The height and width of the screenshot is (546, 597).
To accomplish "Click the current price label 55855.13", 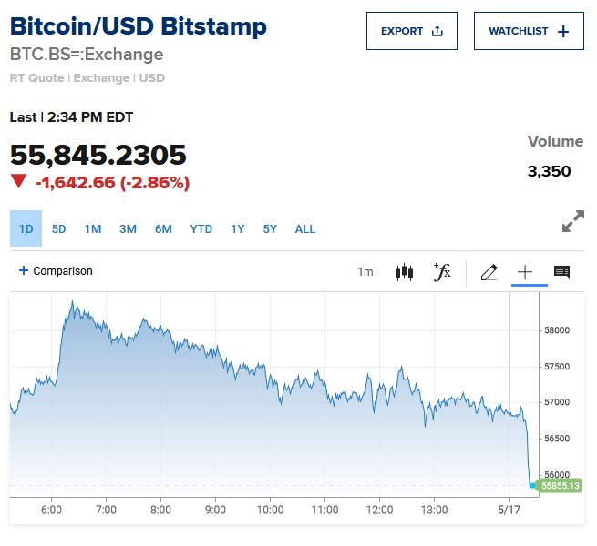I will pyautogui.click(x=560, y=486).
